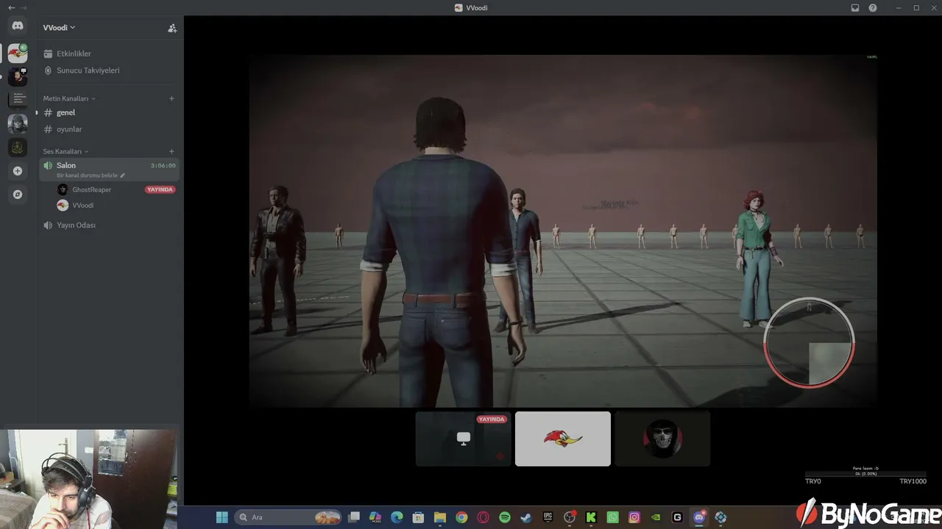Screen dimensions: 942x529
Task: Open Task View from the taskbar
Action: click(354, 517)
